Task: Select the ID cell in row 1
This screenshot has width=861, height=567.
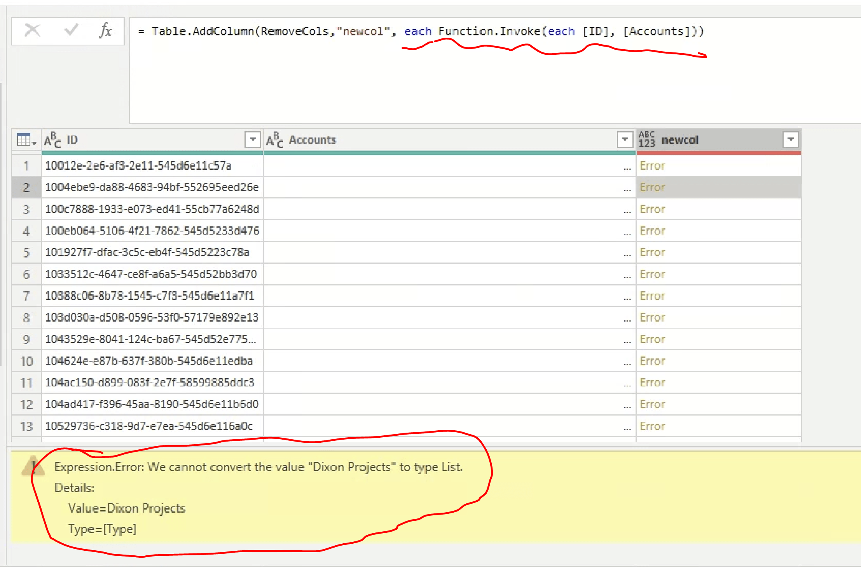Action: [x=138, y=165]
